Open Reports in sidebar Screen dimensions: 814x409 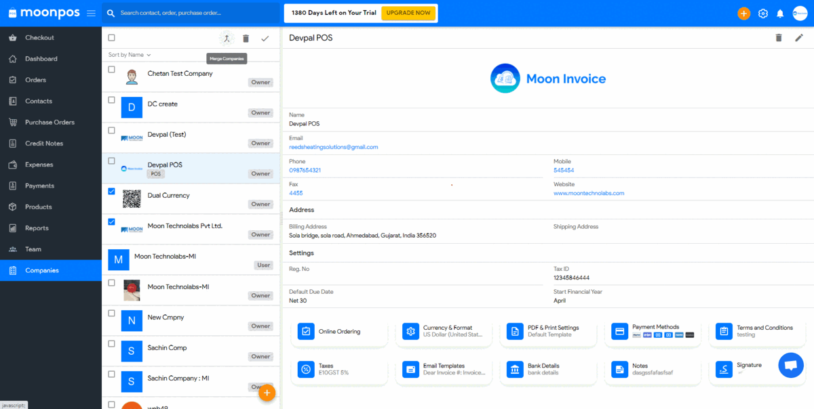pos(51,228)
